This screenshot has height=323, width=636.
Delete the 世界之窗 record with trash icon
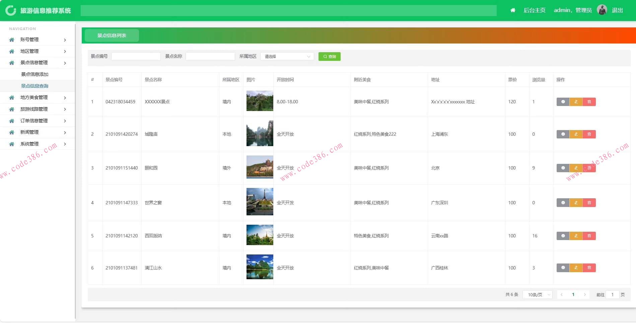(x=589, y=203)
